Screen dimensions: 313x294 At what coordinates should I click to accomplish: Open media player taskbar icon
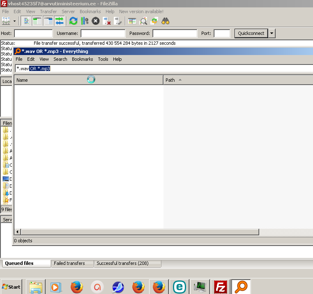[x=56, y=287]
